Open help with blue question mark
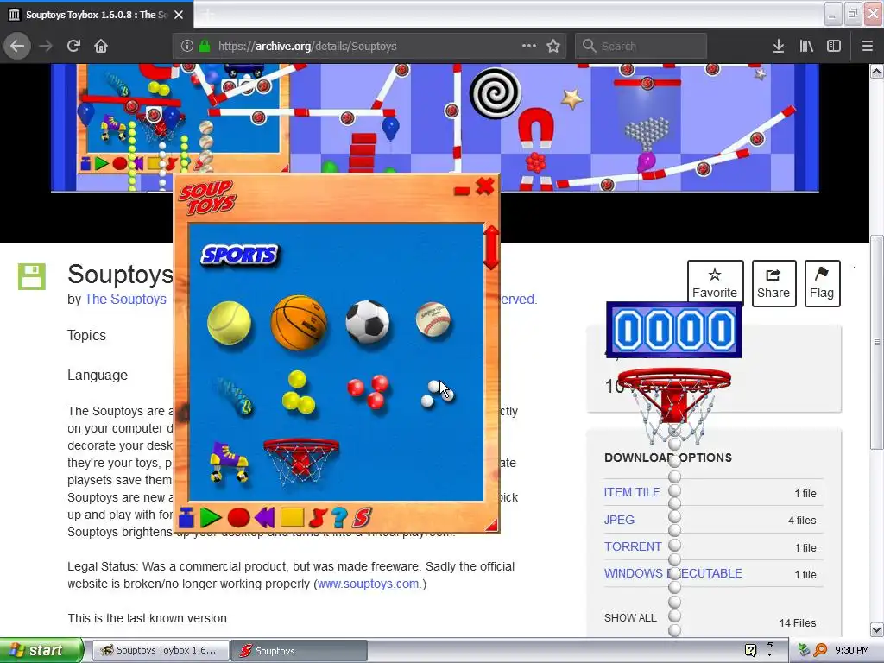 point(338,517)
